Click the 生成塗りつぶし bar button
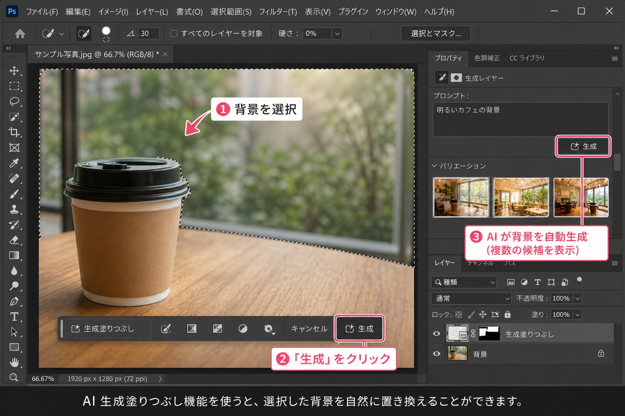The height and width of the screenshot is (416, 625). pyautogui.click(x=108, y=328)
